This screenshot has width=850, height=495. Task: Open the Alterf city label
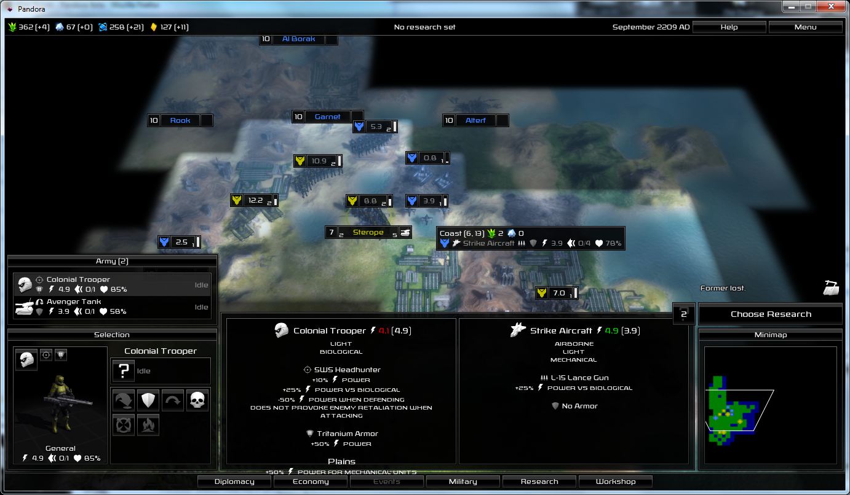tap(475, 120)
